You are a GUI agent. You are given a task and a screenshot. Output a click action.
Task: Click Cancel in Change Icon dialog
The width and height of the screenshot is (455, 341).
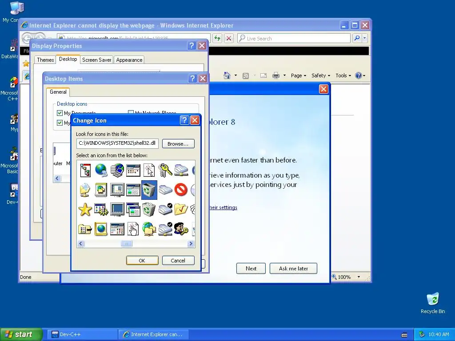(x=178, y=260)
